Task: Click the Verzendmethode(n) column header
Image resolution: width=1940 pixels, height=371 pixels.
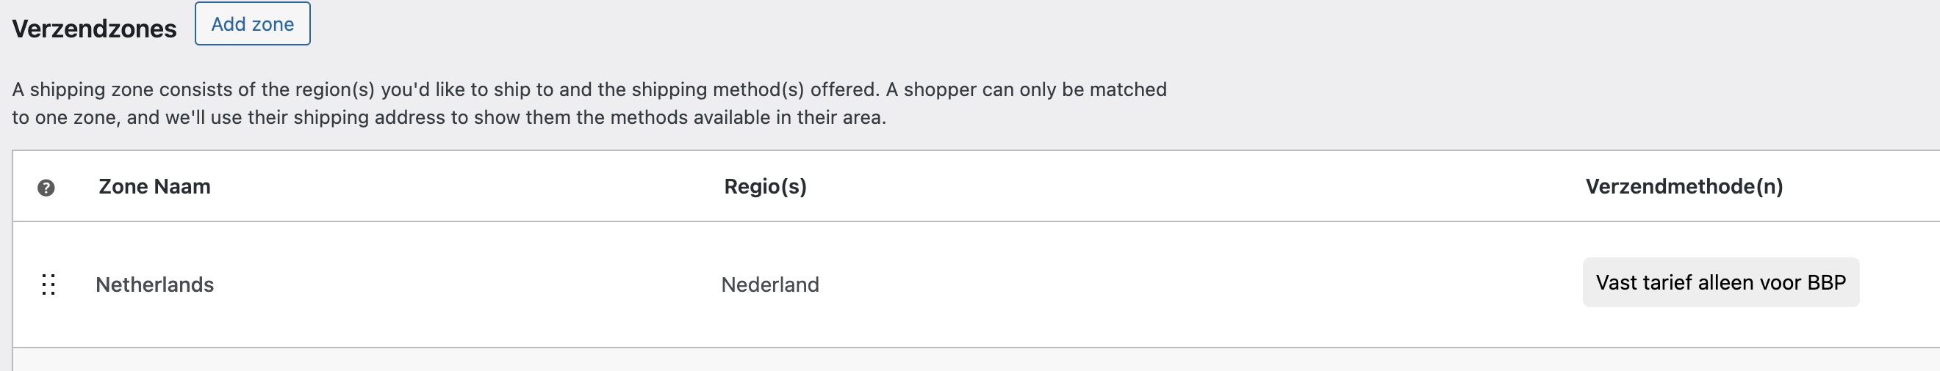Action: pyautogui.click(x=1684, y=186)
